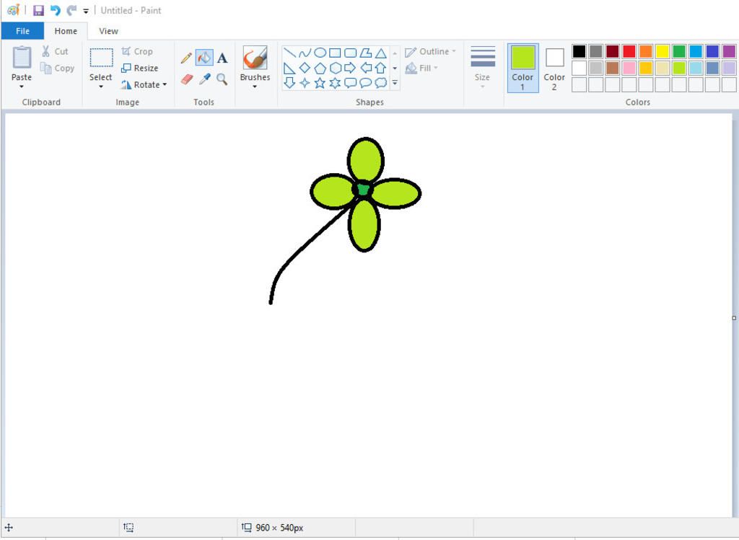Activate Color 1 foreground slot

pyautogui.click(x=522, y=68)
